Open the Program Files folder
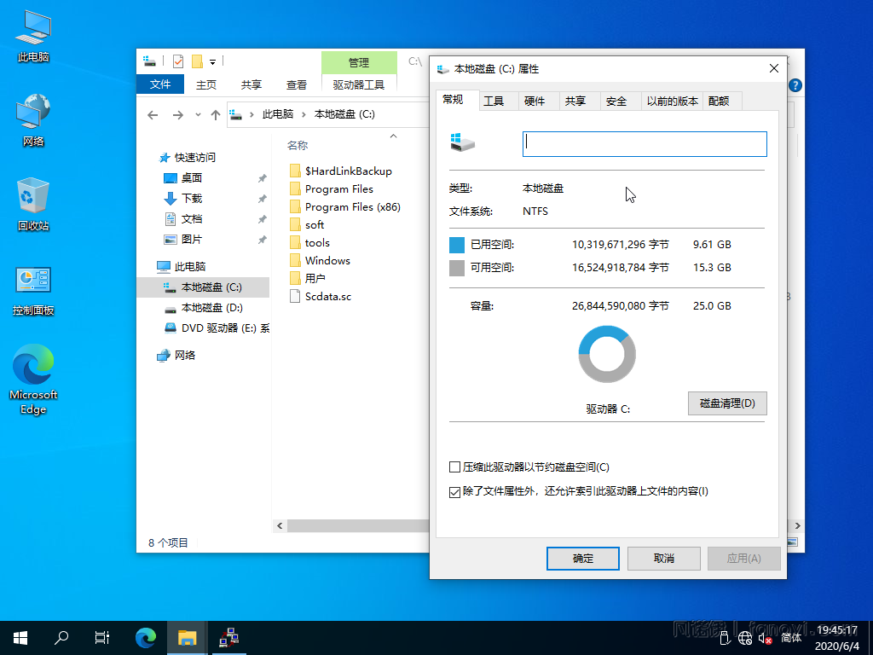This screenshot has width=873, height=655. [338, 189]
